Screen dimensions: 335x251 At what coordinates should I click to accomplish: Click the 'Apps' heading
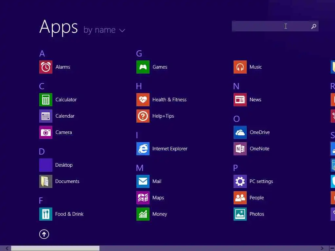pos(59,27)
